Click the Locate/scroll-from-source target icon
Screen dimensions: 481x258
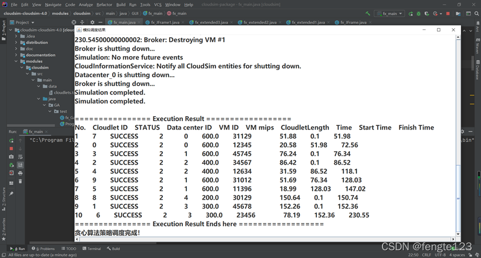coord(73,22)
